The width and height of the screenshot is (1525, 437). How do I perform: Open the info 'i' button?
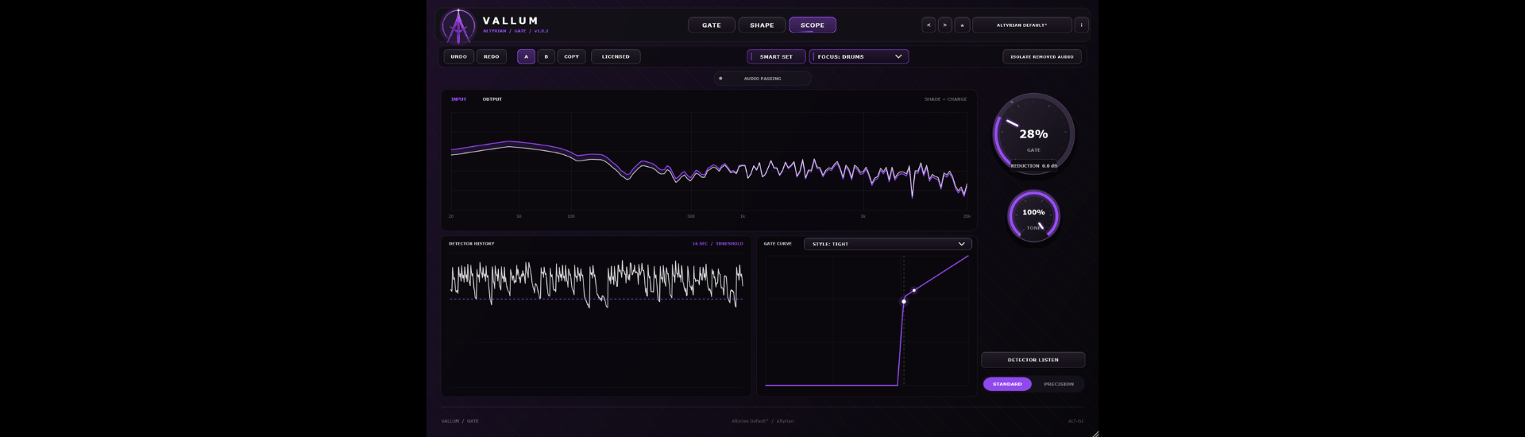pyautogui.click(x=1081, y=25)
